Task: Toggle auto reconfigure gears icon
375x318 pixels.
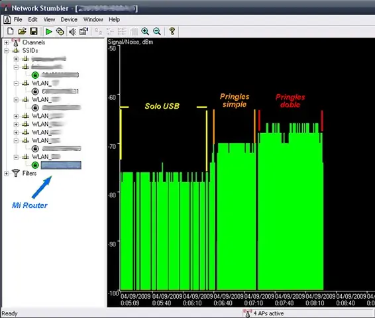Action: (x=60, y=32)
